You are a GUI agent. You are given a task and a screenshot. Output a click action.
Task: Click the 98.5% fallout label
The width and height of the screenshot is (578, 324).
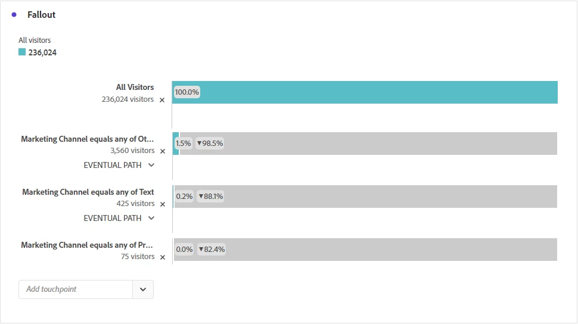coord(210,144)
